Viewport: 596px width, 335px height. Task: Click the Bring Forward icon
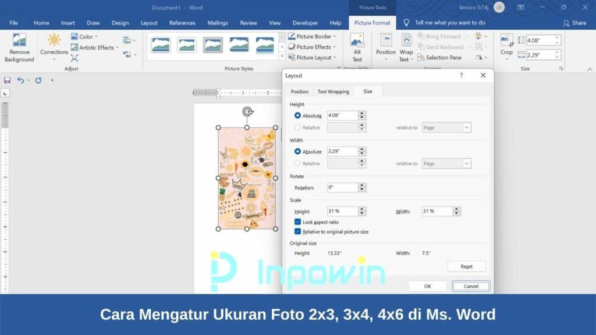[421, 36]
